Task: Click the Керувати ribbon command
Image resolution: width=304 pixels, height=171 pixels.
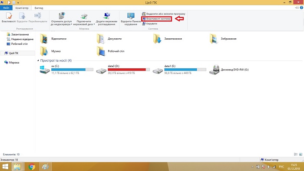Action: click(x=150, y=23)
